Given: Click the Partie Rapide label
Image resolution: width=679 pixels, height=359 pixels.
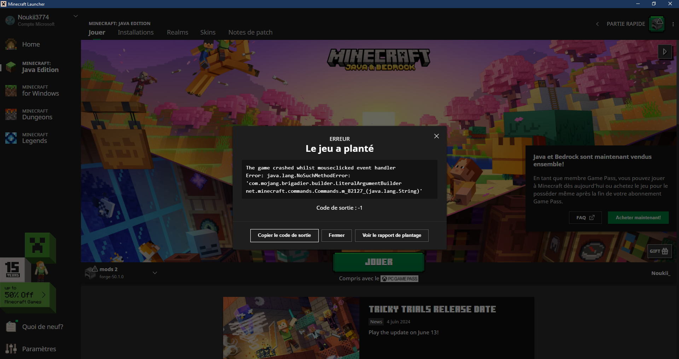Looking at the screenshot, I should tap(626, 24).
